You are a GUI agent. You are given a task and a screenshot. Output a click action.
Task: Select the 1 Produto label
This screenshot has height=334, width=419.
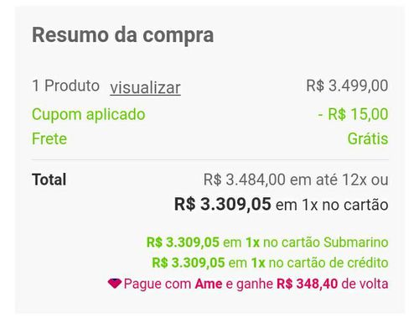65,86
